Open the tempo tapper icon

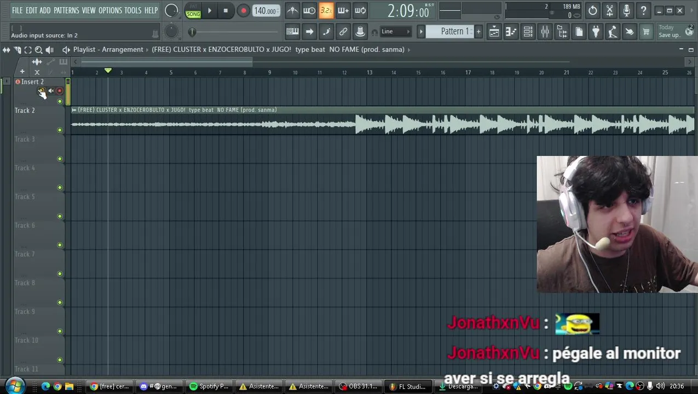click(x=613, y=32)
